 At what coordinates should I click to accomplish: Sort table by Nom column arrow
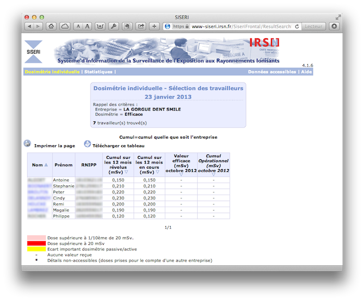(x=46, y=165)
